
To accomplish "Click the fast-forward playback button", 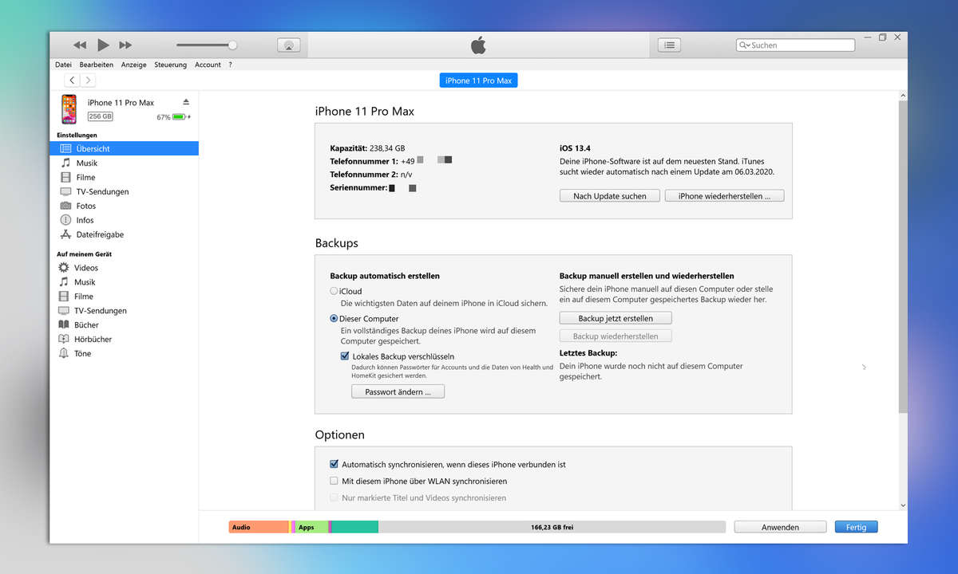I will pos(125,45).
